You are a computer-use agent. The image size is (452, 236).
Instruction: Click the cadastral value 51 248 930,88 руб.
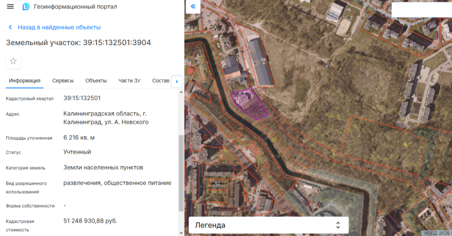[90, 221]
